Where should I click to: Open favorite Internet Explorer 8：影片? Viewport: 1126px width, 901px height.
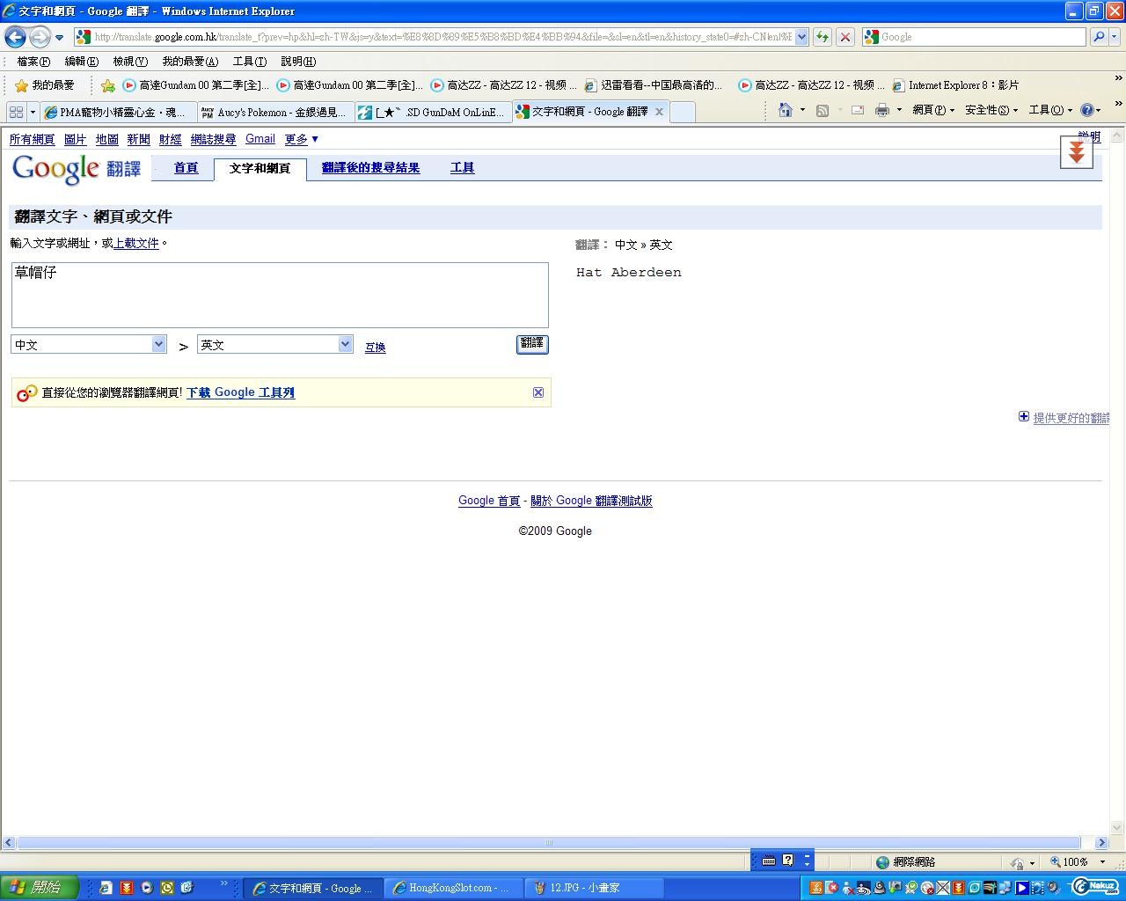coord(955,85)
